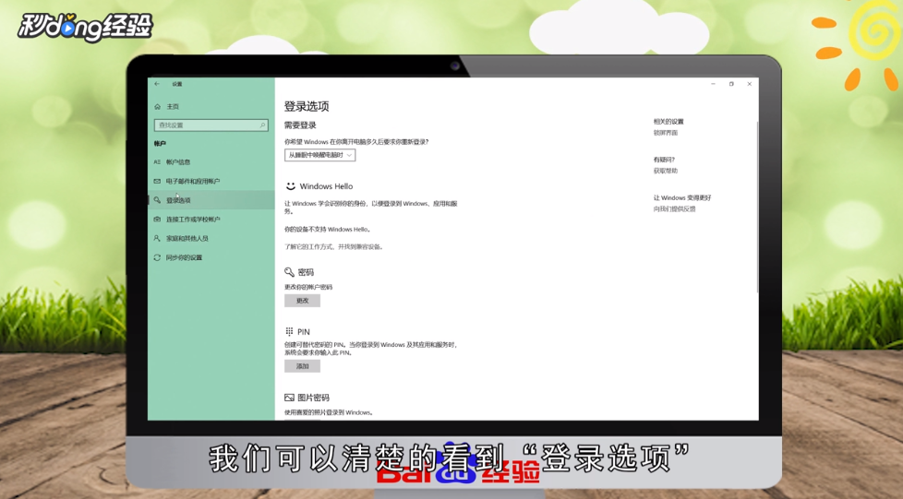Minimize the Settings window

click(x=713, y=84)
